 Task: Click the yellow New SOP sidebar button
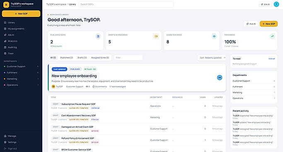[21, 14]
